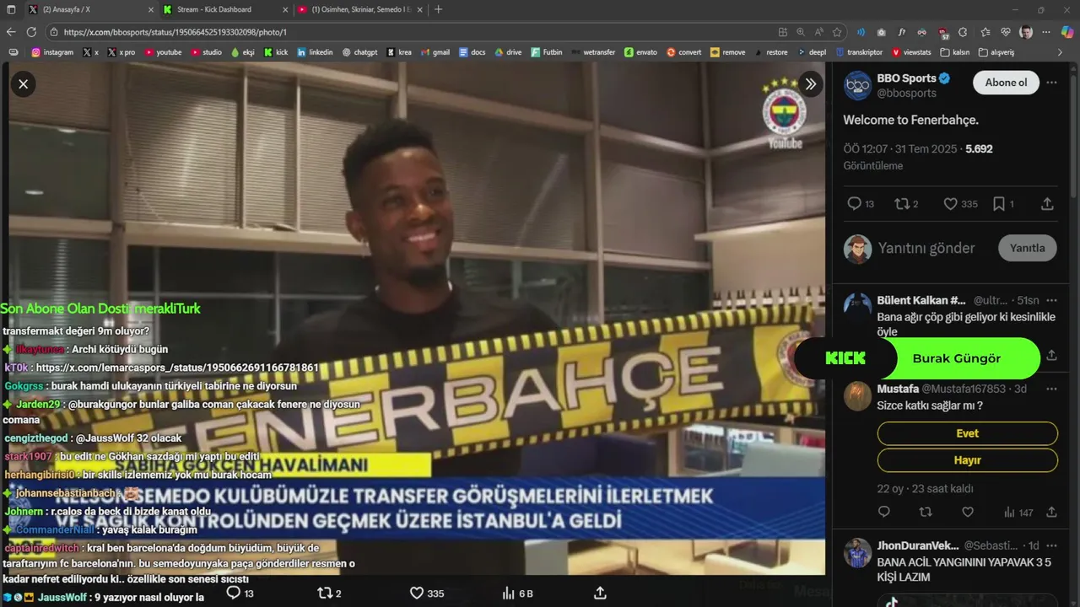This screenshot has width=1080, height=607.
Task: Open the viewstats bookmark
Action: [x=911, y=52]
